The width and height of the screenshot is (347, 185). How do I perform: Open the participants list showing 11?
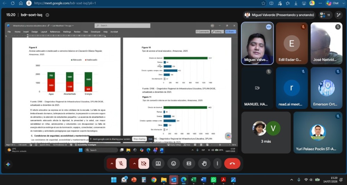coord(325,15)
